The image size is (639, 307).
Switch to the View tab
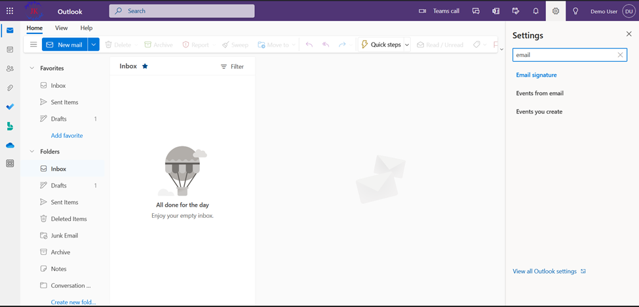(62, 28)
